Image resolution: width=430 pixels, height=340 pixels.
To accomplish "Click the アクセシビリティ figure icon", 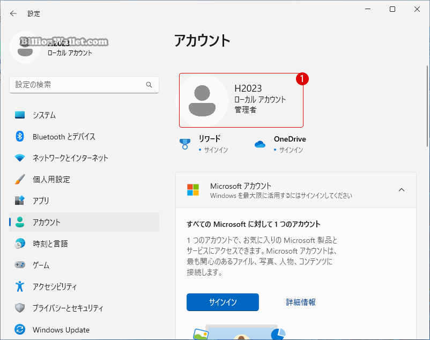I will point(20,286).
